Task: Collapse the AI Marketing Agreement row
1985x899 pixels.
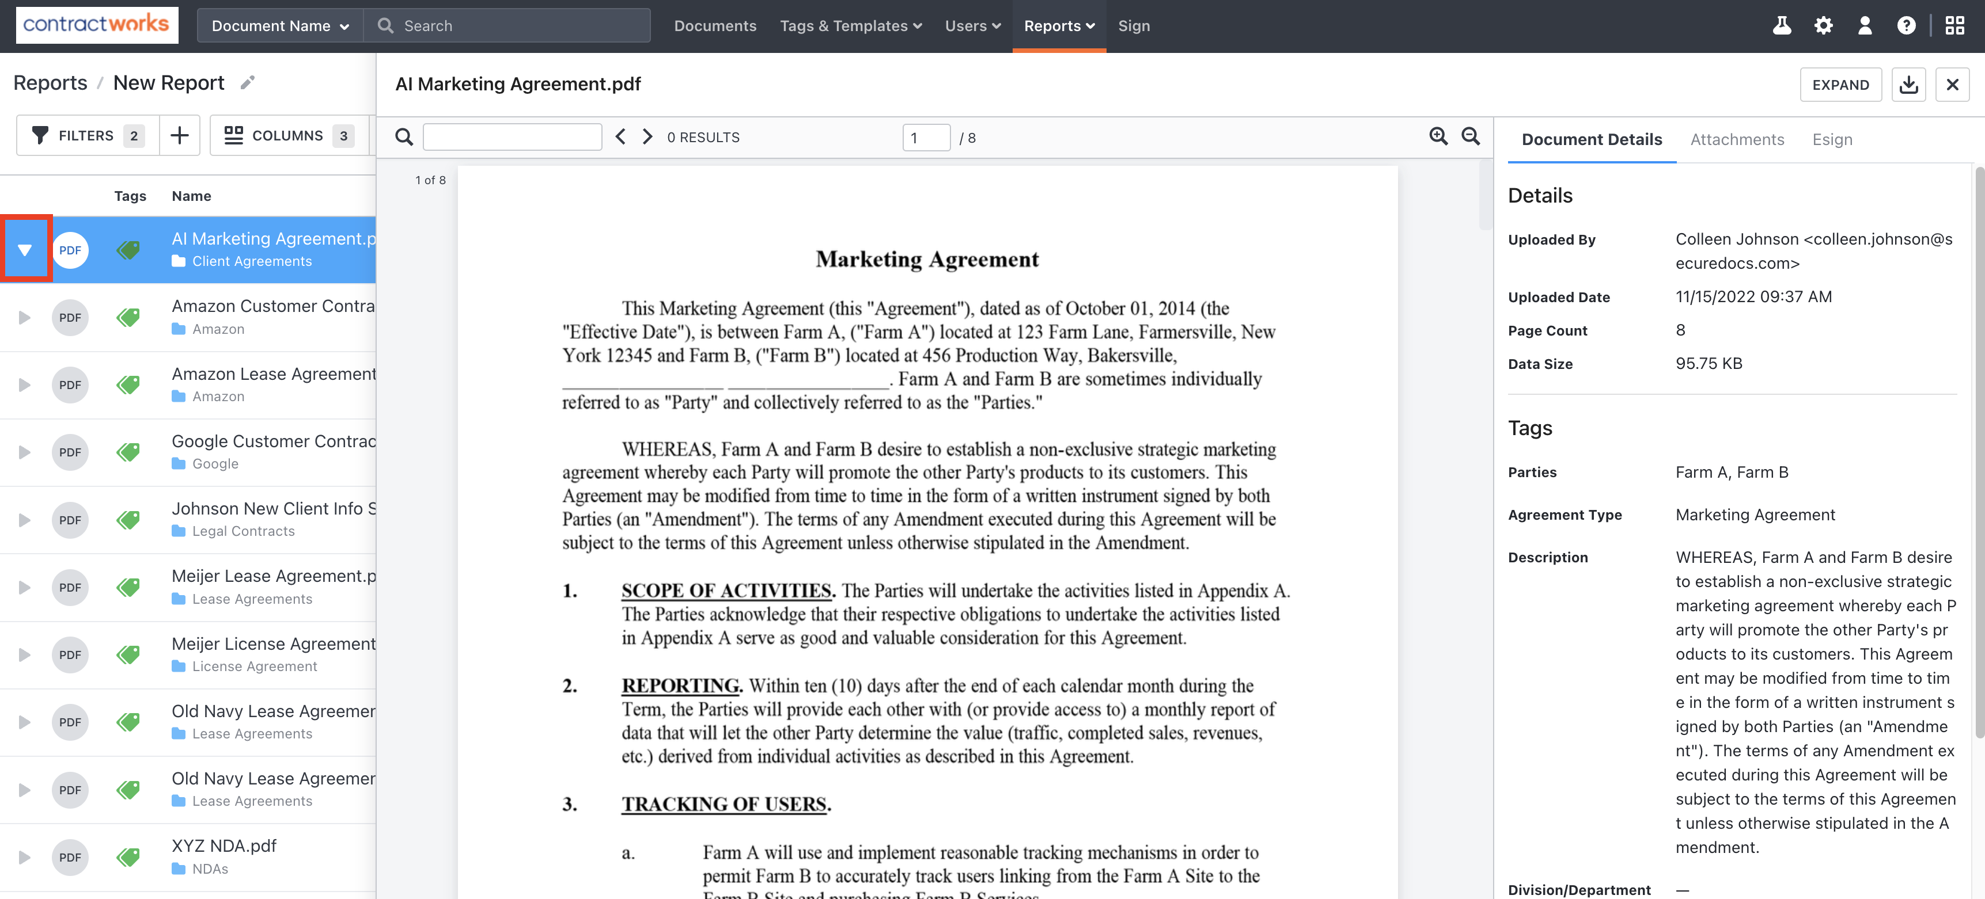Action: coord(25,250)
